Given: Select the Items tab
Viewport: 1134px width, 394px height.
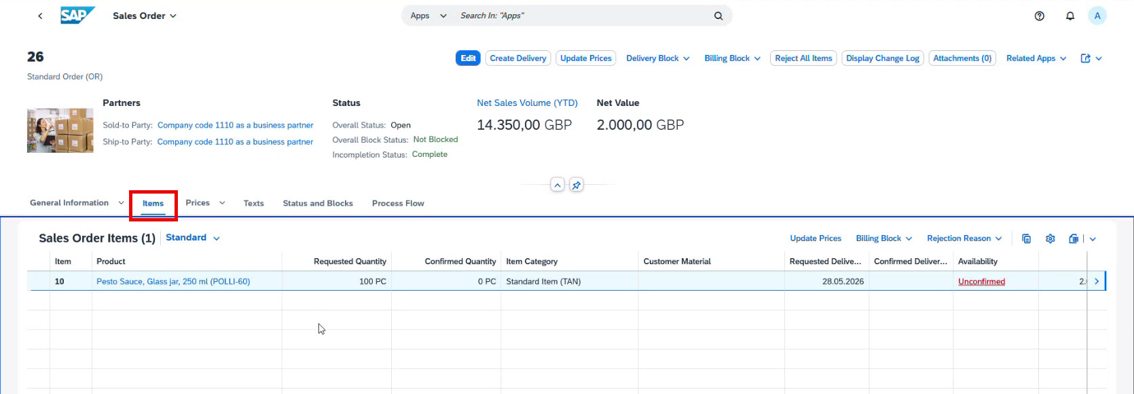Looking at the screenshot, I should tap(153, 204).
